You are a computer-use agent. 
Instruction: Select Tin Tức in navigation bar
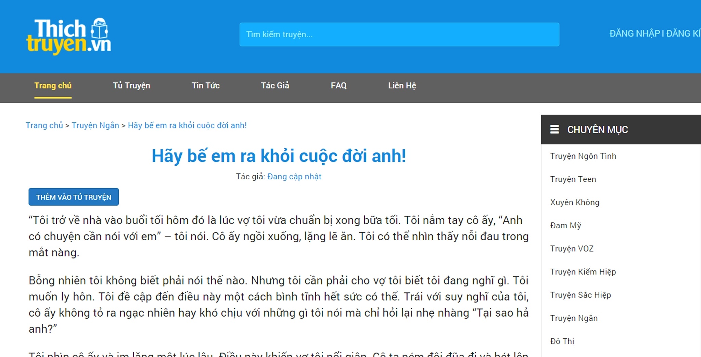pyautogui.click(x=205, y=86)
